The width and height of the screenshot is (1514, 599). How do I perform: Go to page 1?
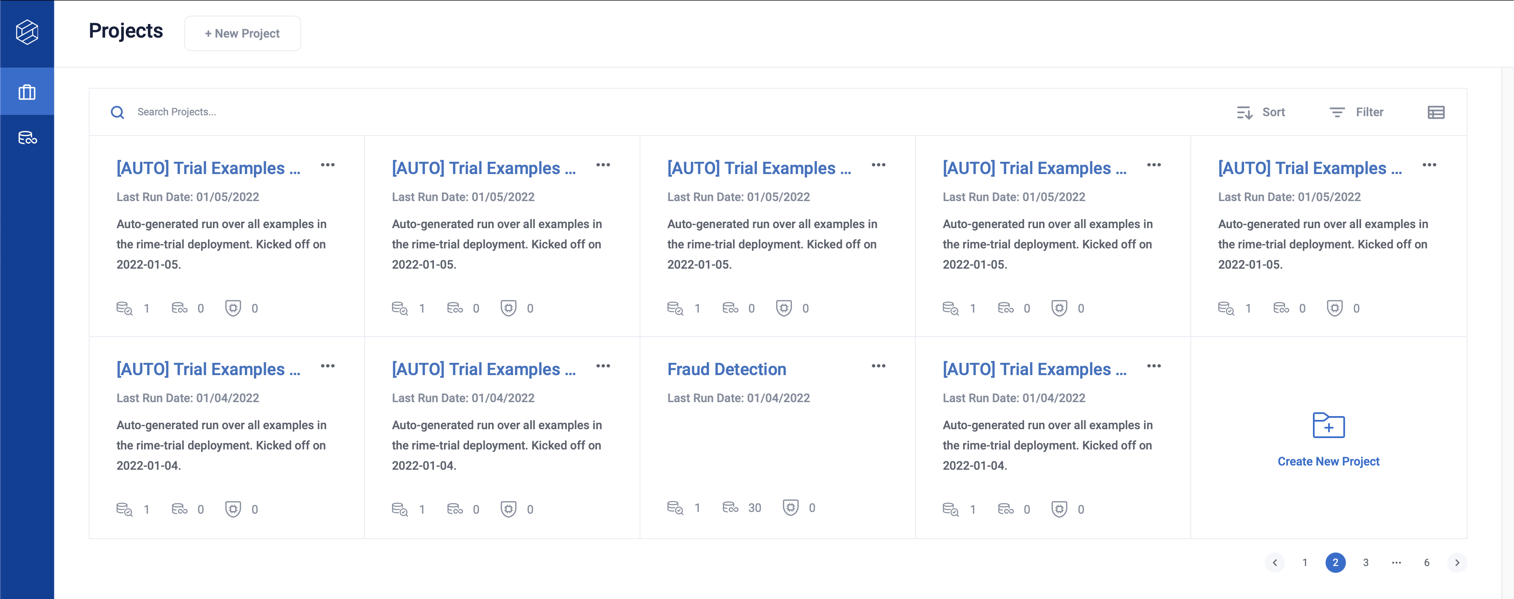click(x=1305, y=563)
